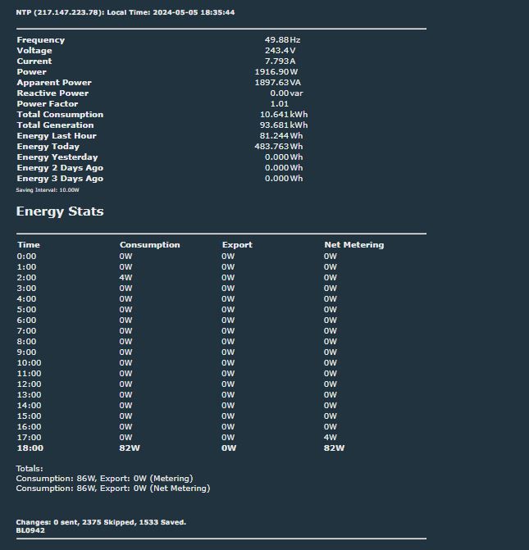Select the 9:00 time row label
The height and width of the screenshot is (550, 529).
[x=27, y=352]
